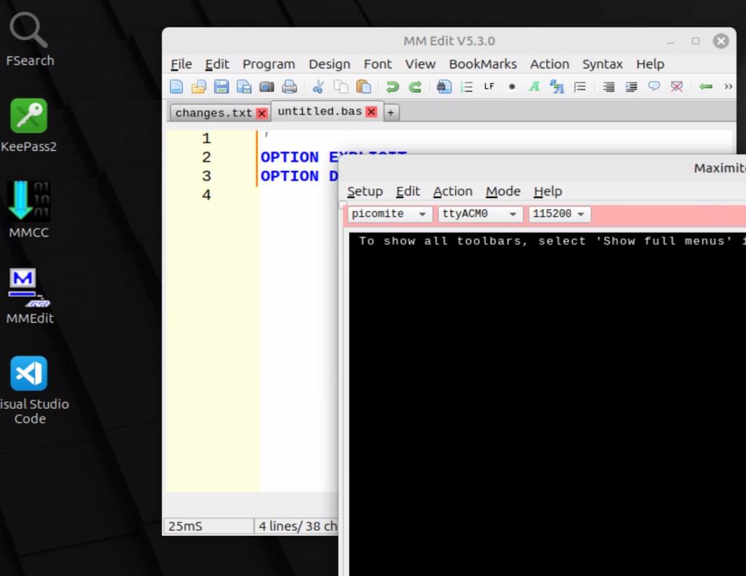Open the 115200 baud rate dropdown

(559, 214)
